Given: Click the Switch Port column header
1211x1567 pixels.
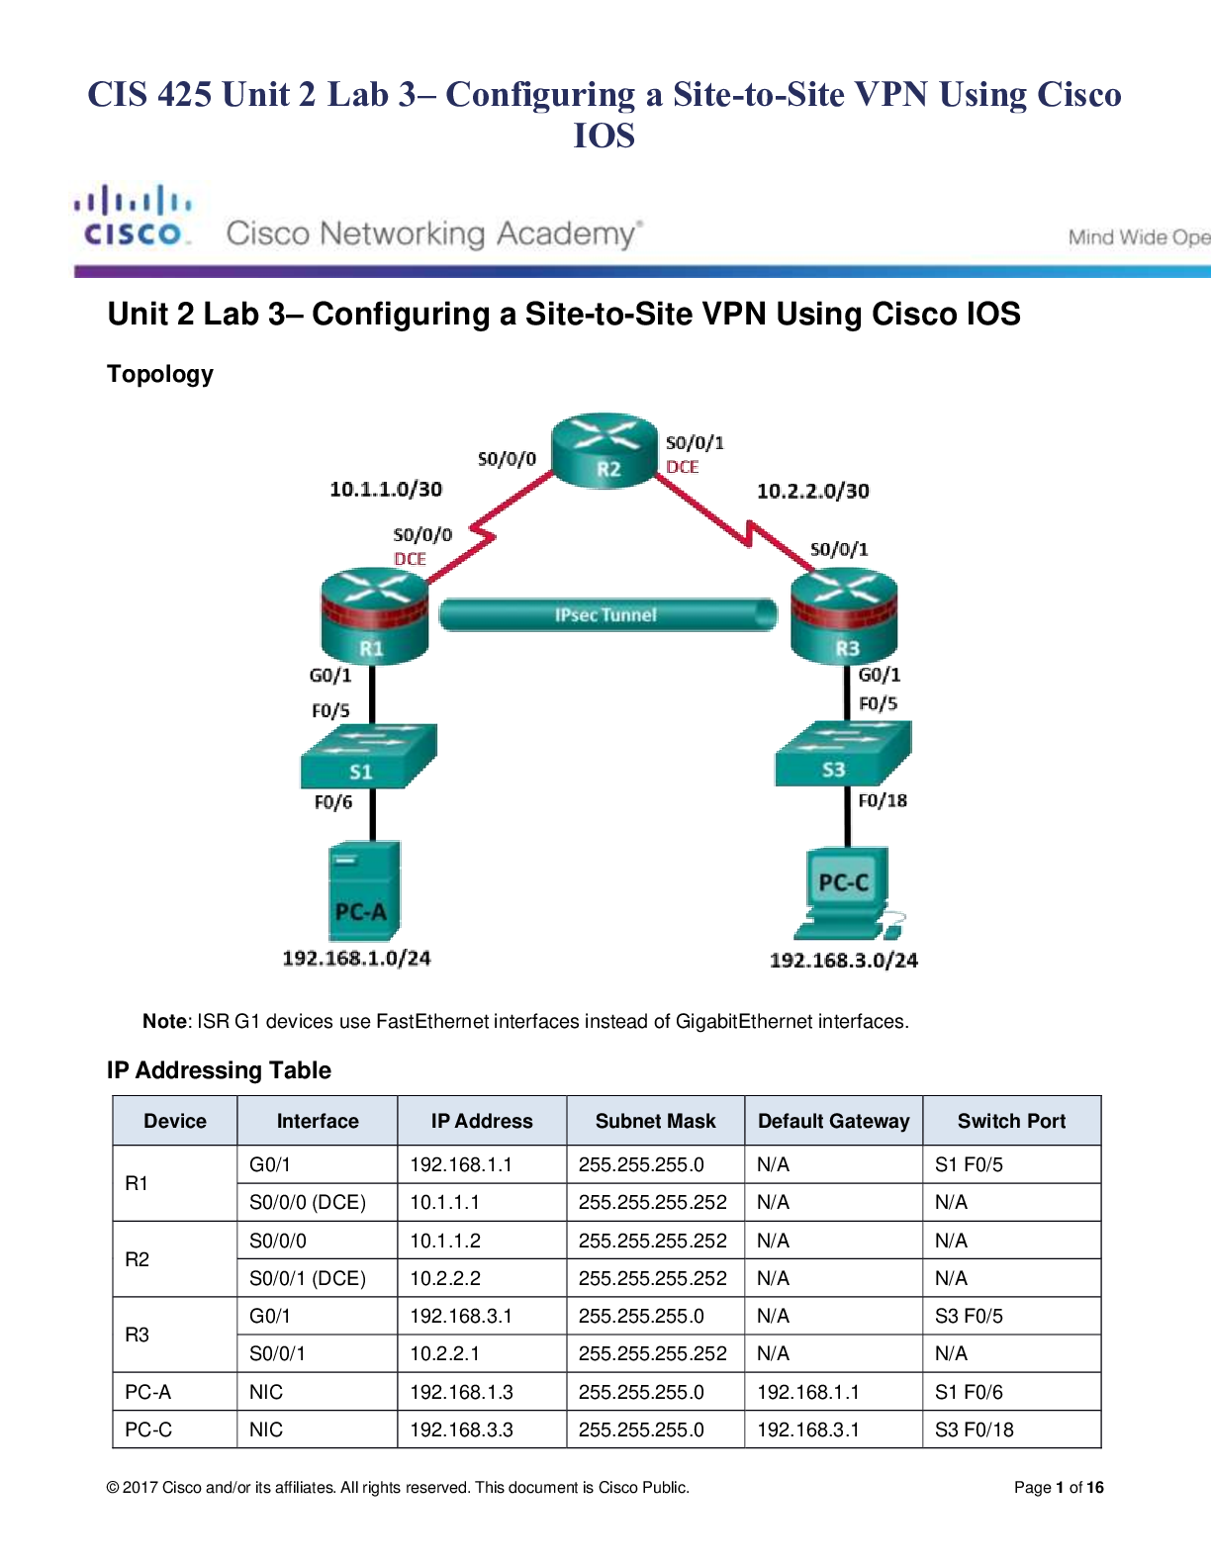Looking at the screenshot, I should tap(1012, 1121).
